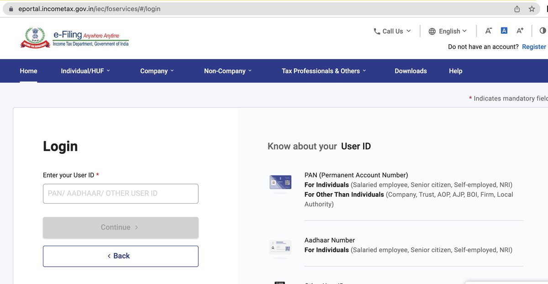Click the 'Login' heading
Image resolution: width=548 pixels, height=284 pixels.
click(x=60, y=147)
